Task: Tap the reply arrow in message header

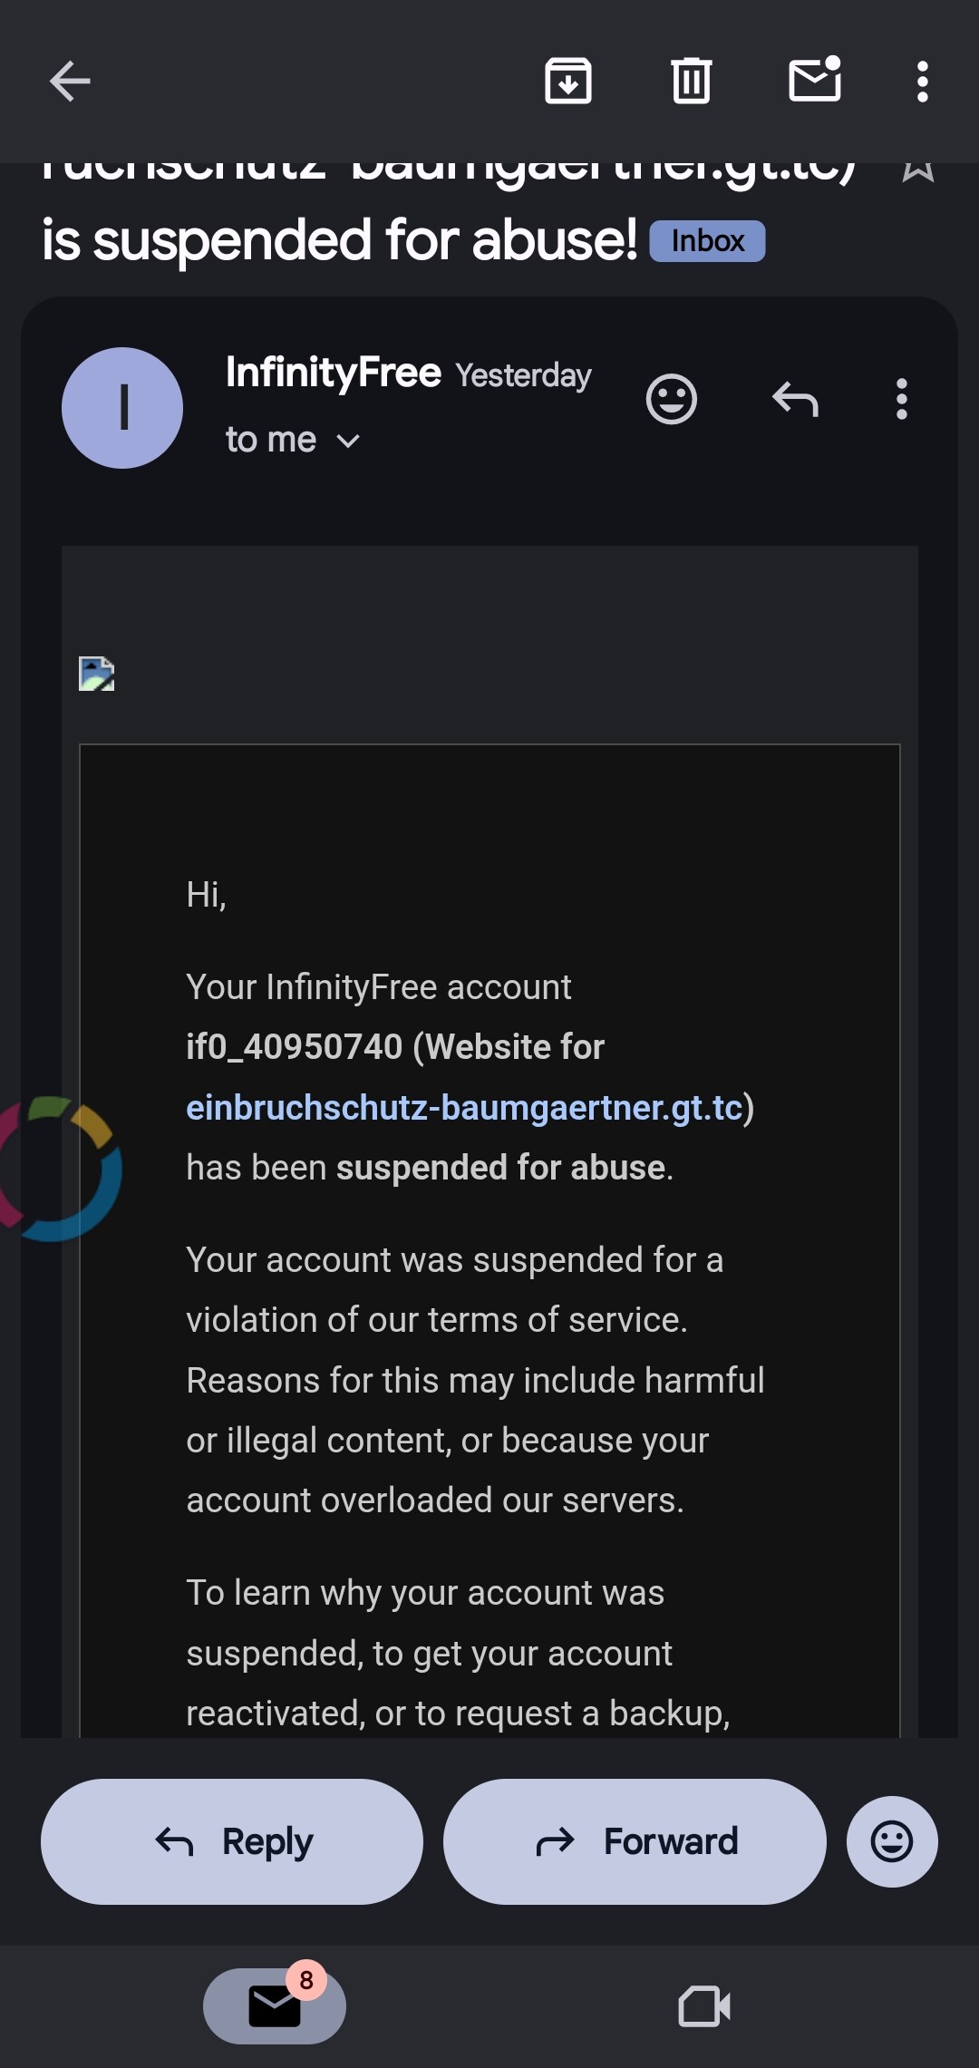Action: tap(795, 399)
